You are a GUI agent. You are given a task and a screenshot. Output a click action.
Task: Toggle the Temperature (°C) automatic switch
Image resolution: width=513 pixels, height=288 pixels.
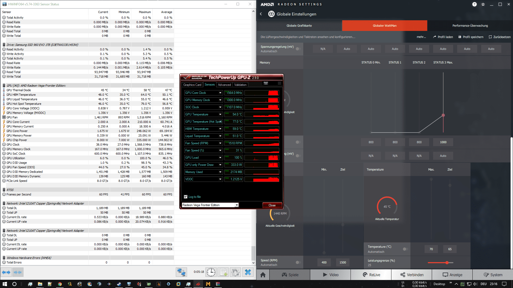point(405,249)
